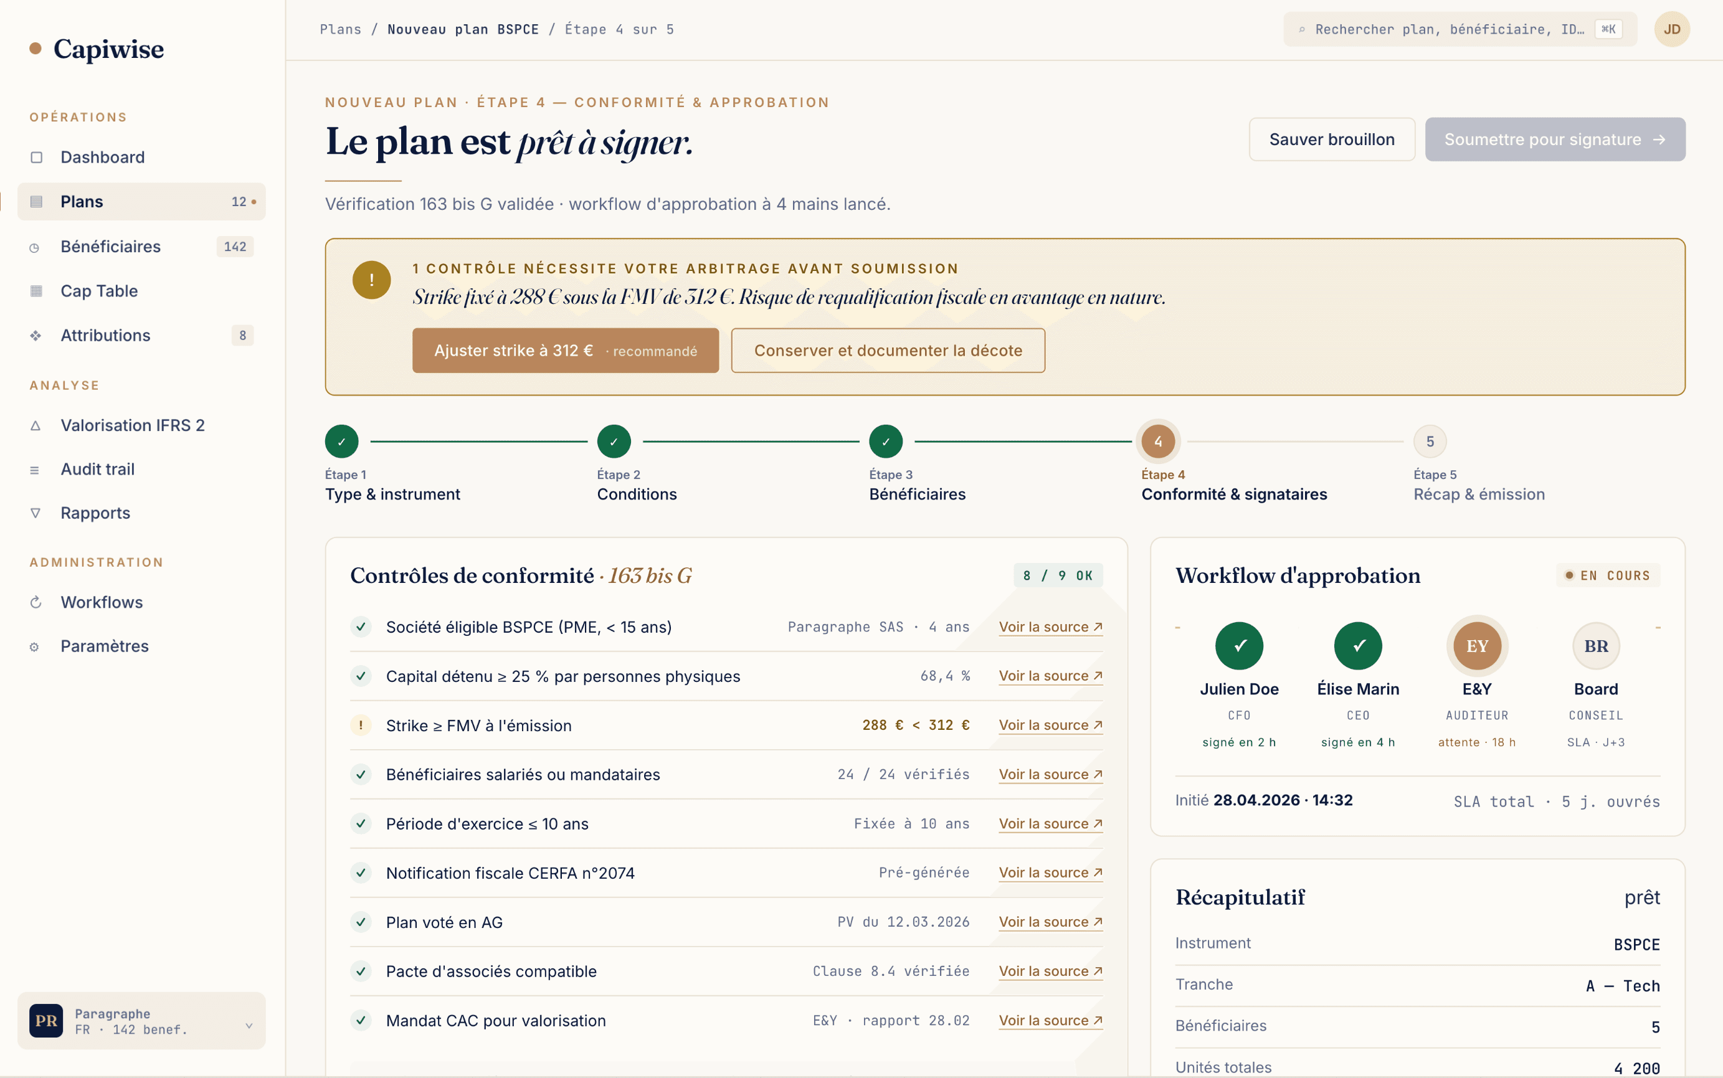This screenshot has width=1723, height=1078.
Task: Click the 288 € < 312 € value
Action: click(916, 725)
